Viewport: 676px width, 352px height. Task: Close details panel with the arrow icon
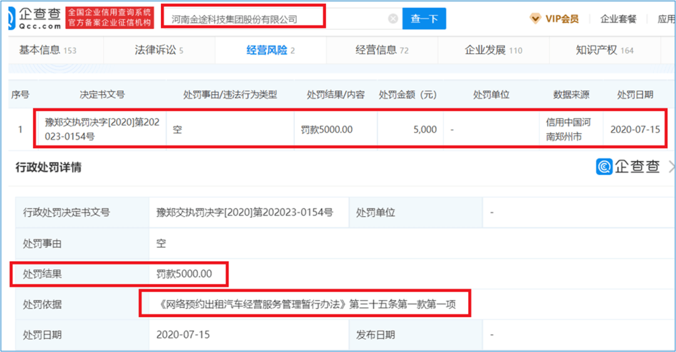pyautogui.click(x=672, y=167)
